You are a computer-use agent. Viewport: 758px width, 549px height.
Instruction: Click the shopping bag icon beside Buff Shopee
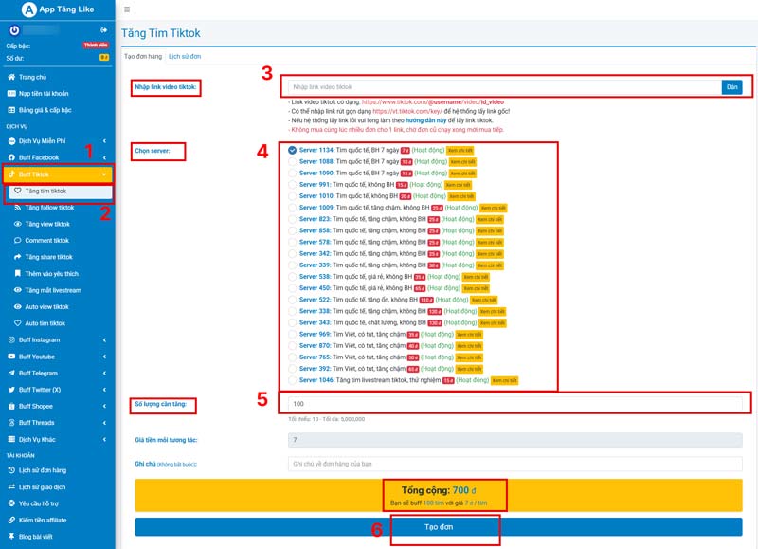click(11, 407)
